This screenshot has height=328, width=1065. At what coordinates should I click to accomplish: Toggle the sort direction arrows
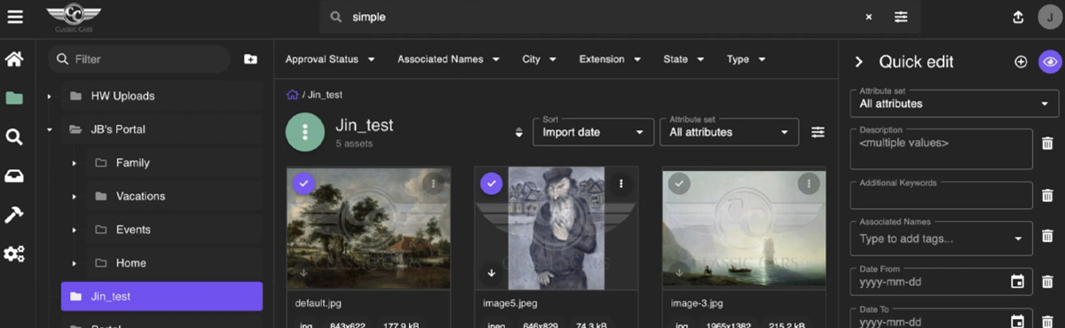point(519,132)
